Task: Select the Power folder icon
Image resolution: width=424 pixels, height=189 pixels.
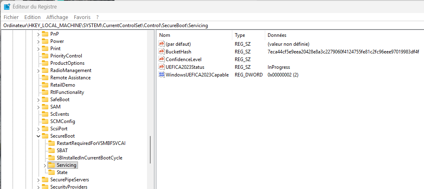Action: pyautogui.click(x=45, y=41)
